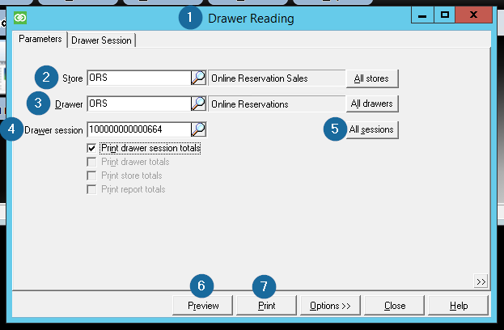Focus the Drawer session number field

139,129
